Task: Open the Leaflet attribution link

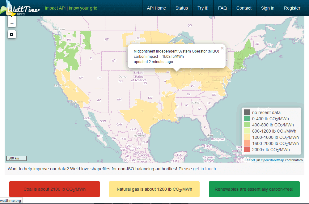Action: [x=250, y=160]
